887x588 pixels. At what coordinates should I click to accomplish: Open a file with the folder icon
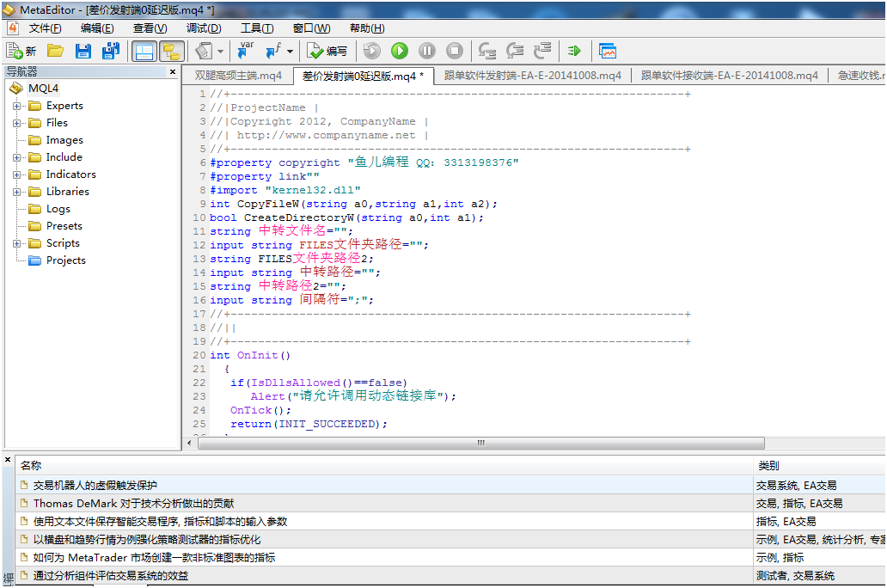click(55, 51)
